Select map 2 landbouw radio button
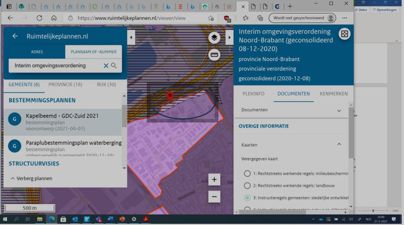 [x=247, y=185]
